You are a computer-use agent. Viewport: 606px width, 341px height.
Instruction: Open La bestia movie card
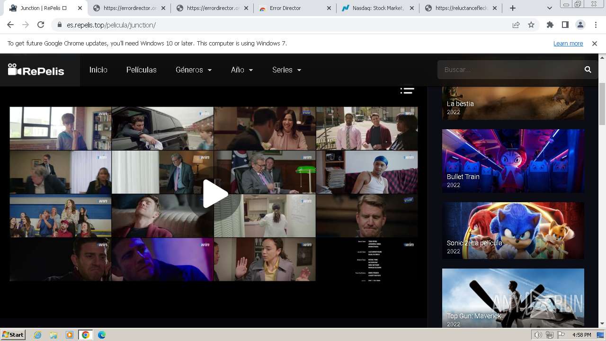pos(513,103)
